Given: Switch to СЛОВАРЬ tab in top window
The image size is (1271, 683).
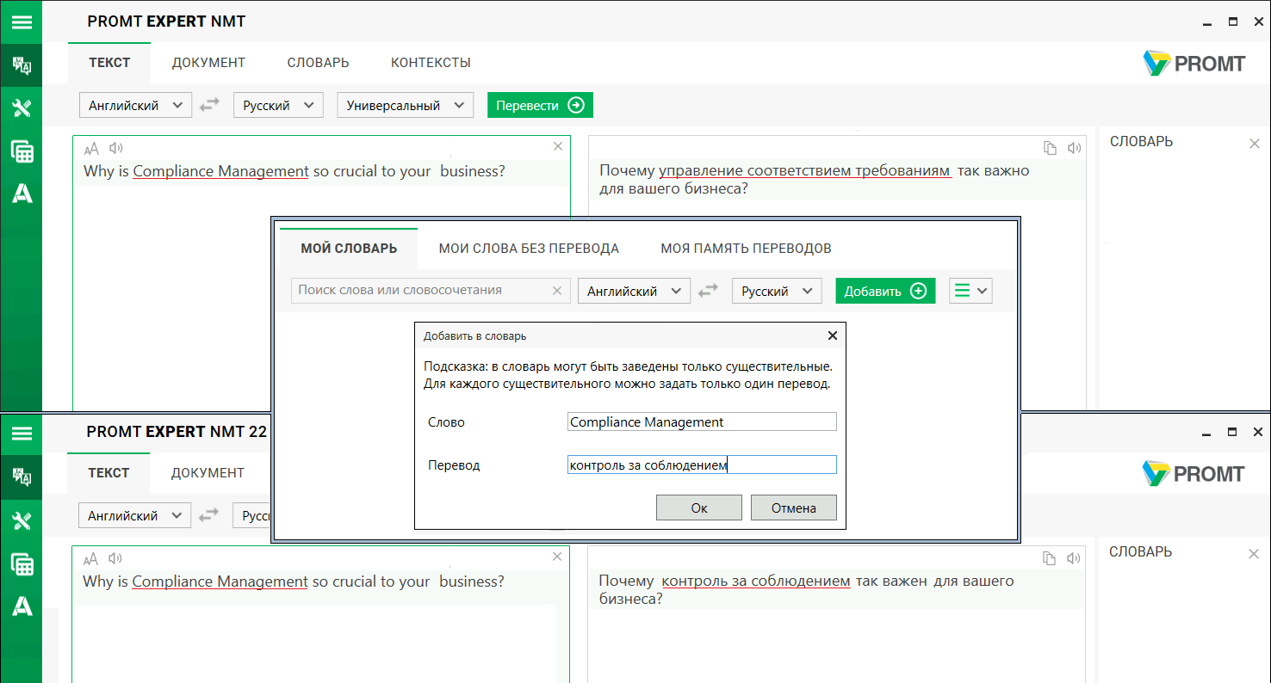Looking at the screenshot, I should click(x=319, y=63).
